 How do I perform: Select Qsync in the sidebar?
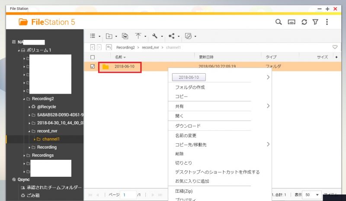[x=24, y=179]
